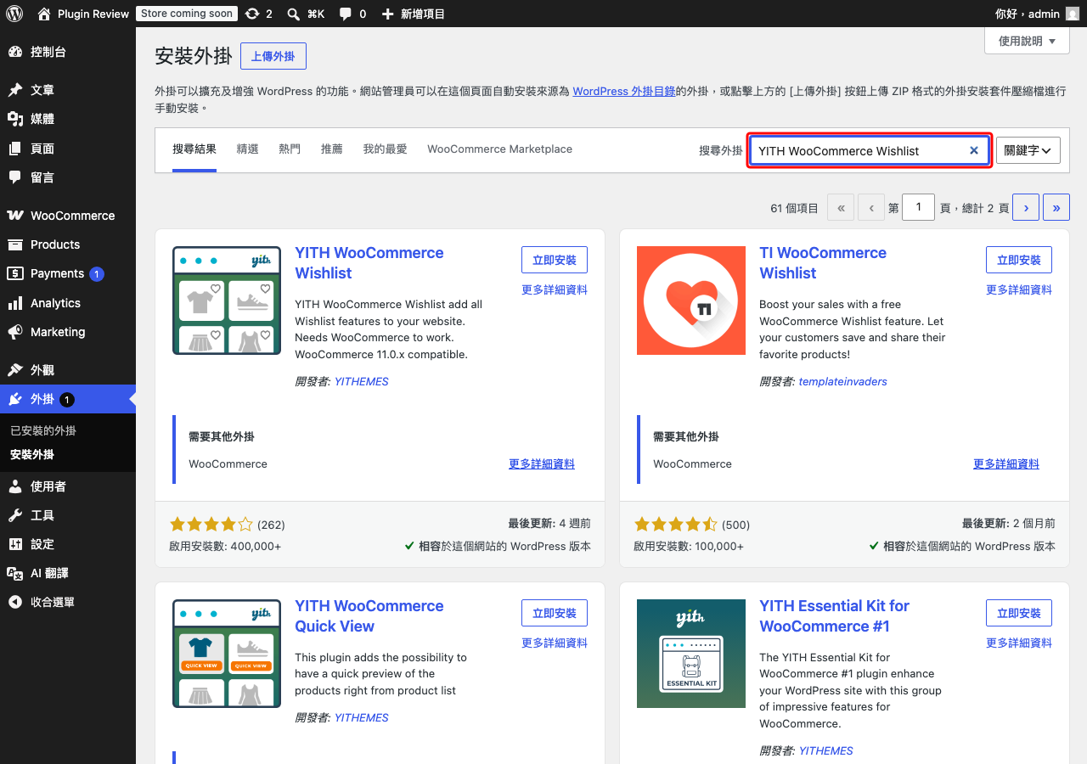Click the WordPress logo in admin bar
This screenshot has height=764, width=1087.
click(x=14, y=14)
